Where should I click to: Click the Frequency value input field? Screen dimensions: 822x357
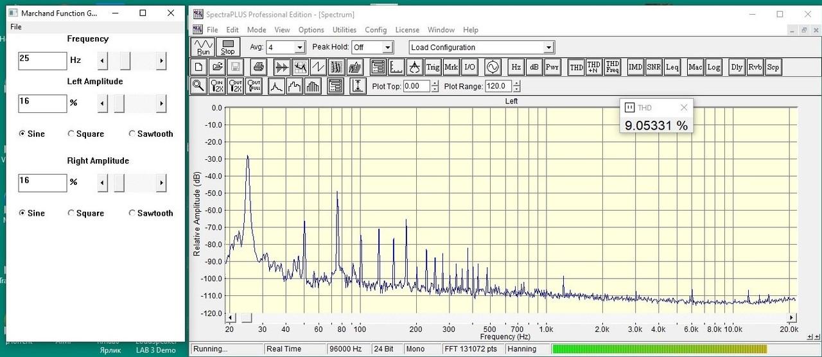(42, 61)
